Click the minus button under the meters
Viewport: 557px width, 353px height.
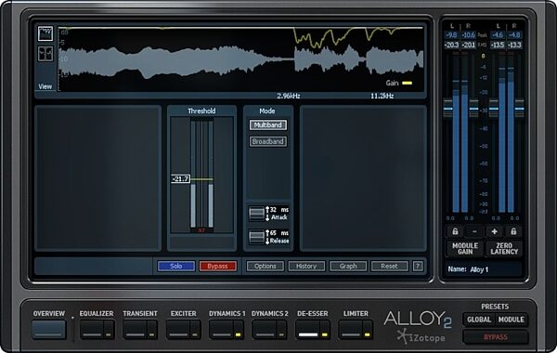point(474,232)
